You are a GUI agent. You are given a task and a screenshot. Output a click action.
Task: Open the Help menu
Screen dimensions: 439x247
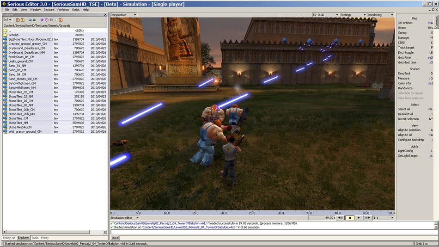coord(85,10)
